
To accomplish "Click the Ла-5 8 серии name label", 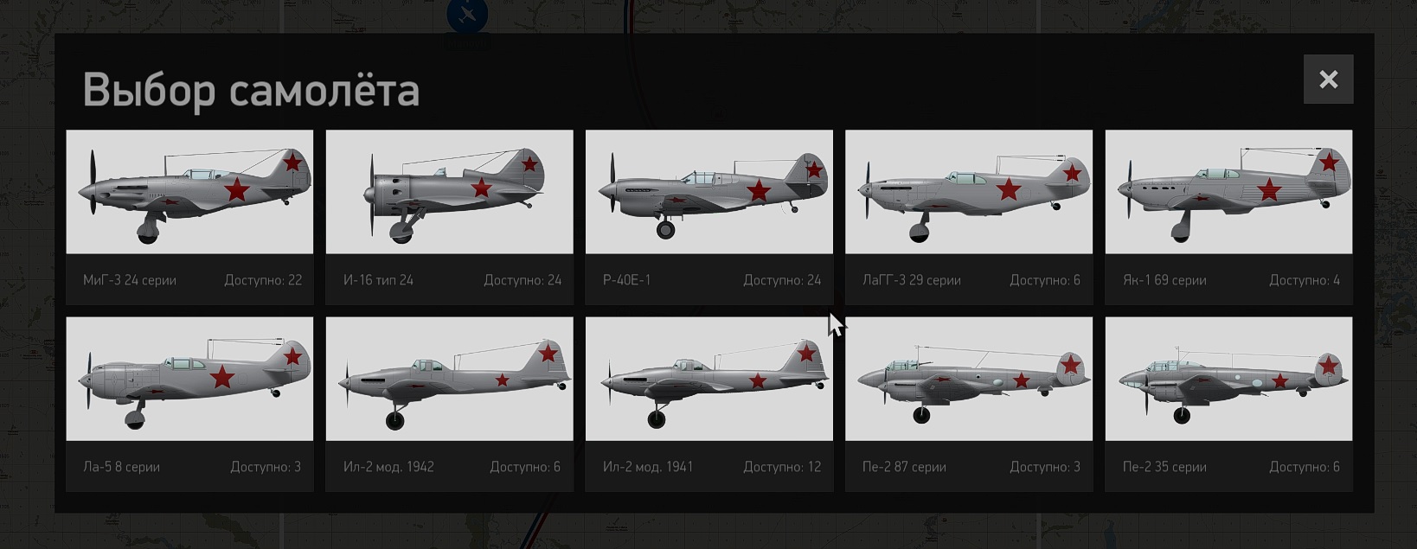I will tap(121, 467).
